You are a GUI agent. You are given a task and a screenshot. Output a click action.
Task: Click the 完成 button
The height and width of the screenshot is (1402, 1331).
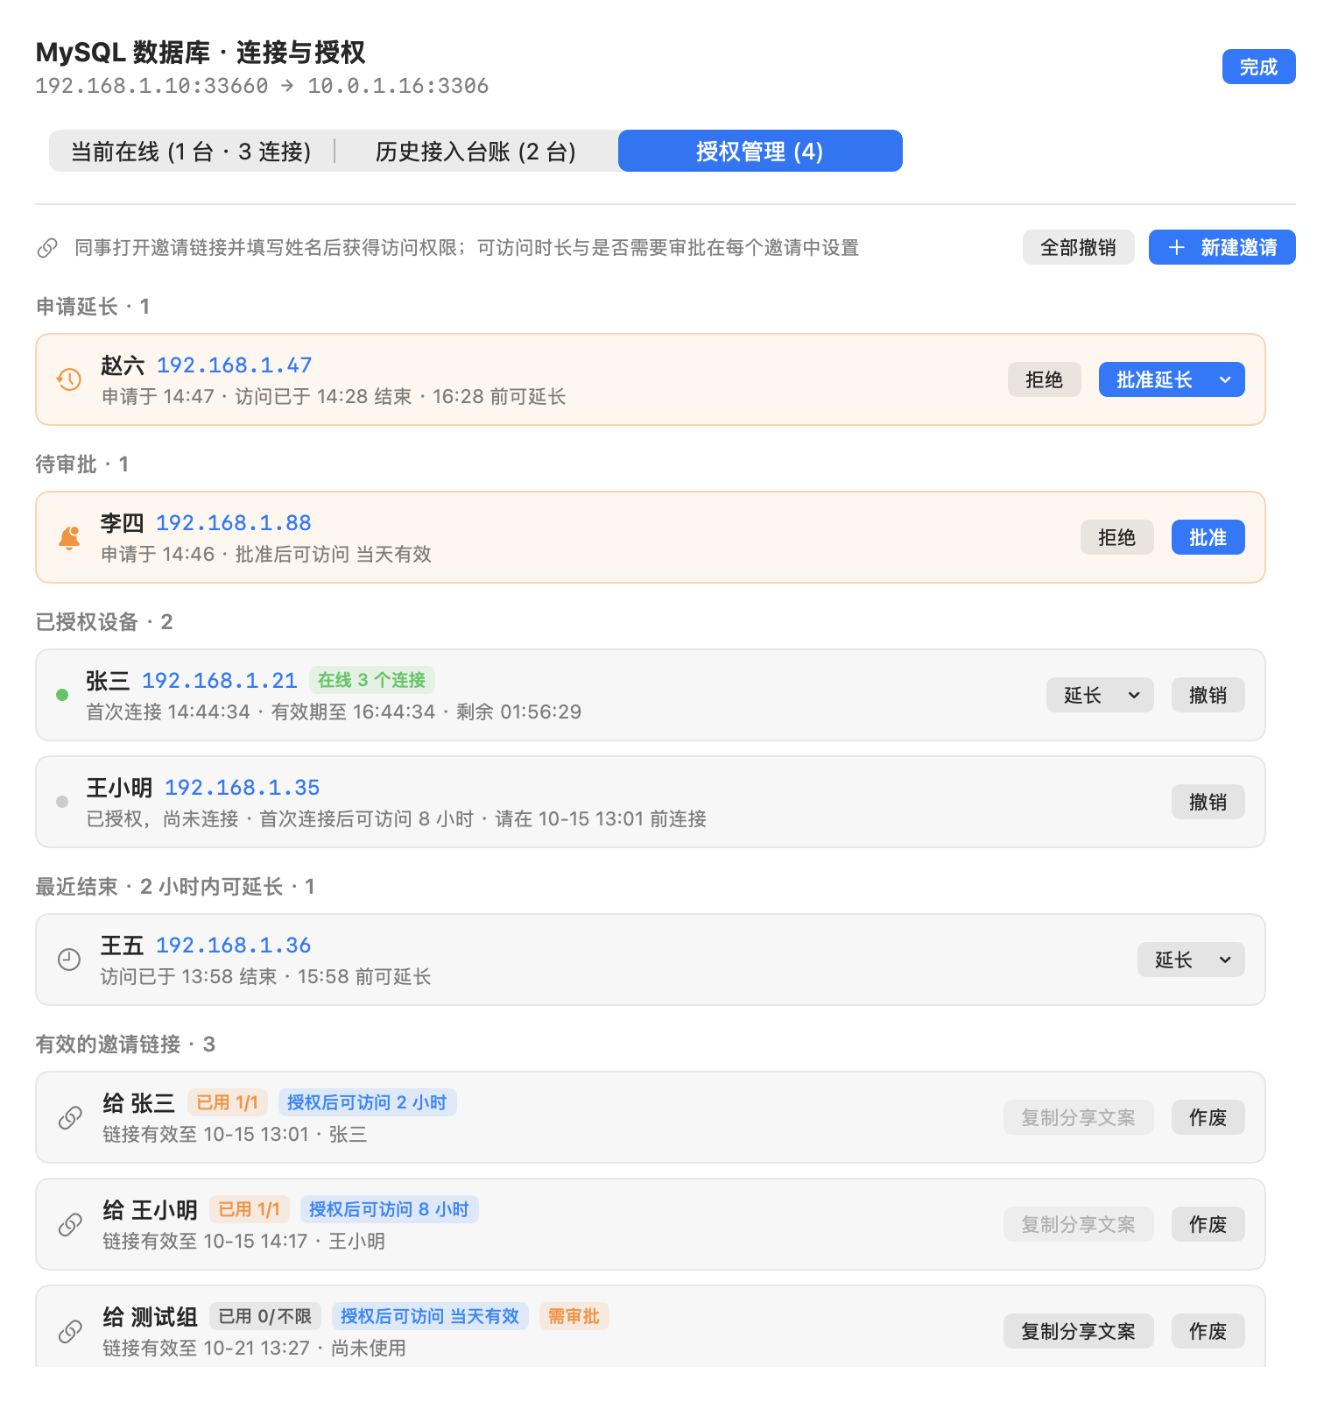point(1258,67)
